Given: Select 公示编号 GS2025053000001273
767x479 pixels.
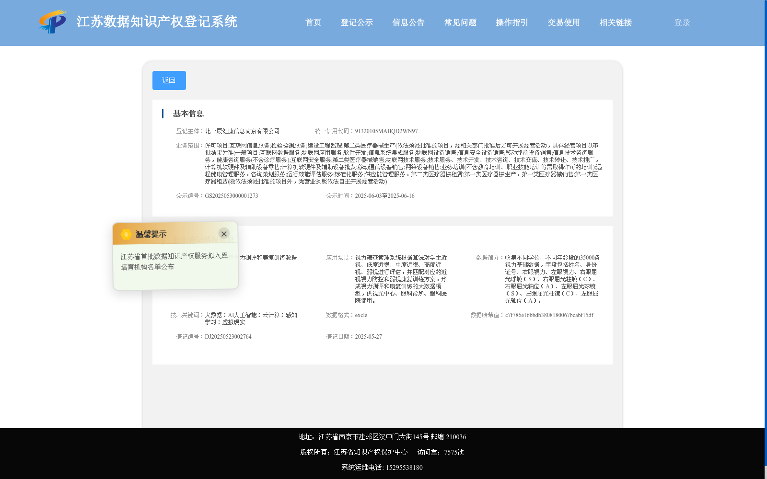Looking at the screenshot, I should click(x=232, y=195).
